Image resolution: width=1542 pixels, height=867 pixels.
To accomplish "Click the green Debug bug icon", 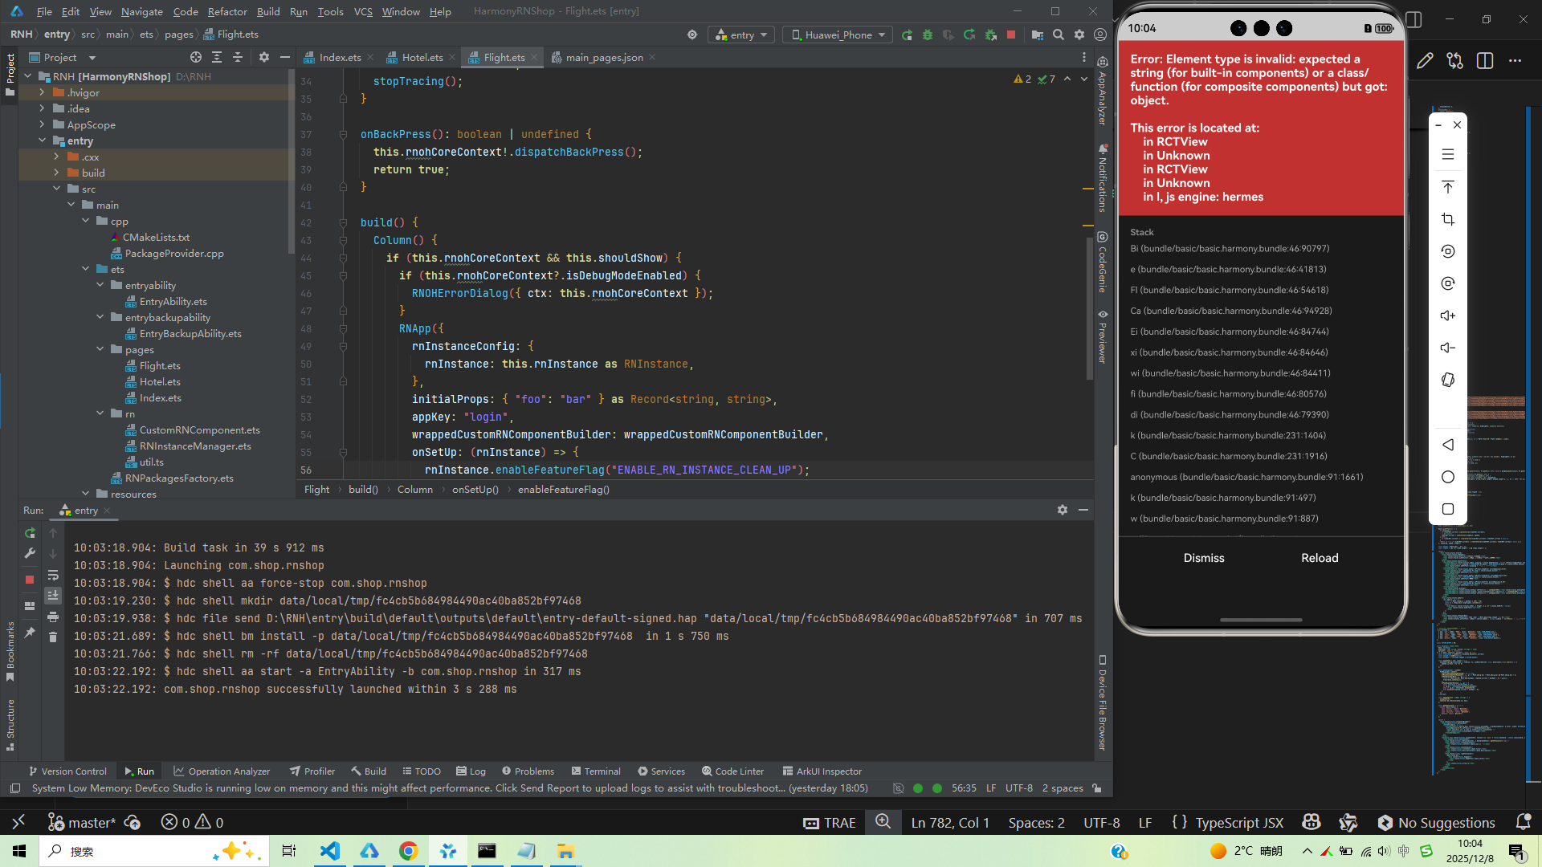I will point(928,35).
